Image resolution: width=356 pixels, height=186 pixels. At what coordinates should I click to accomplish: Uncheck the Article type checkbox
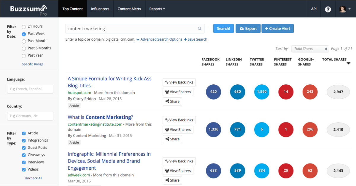(24, 133)
